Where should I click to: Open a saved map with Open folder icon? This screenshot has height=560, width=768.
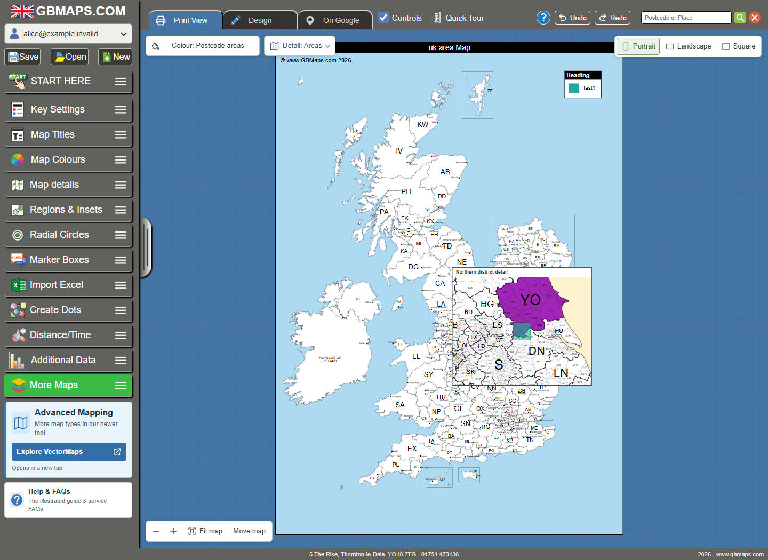tap(70, 57)
